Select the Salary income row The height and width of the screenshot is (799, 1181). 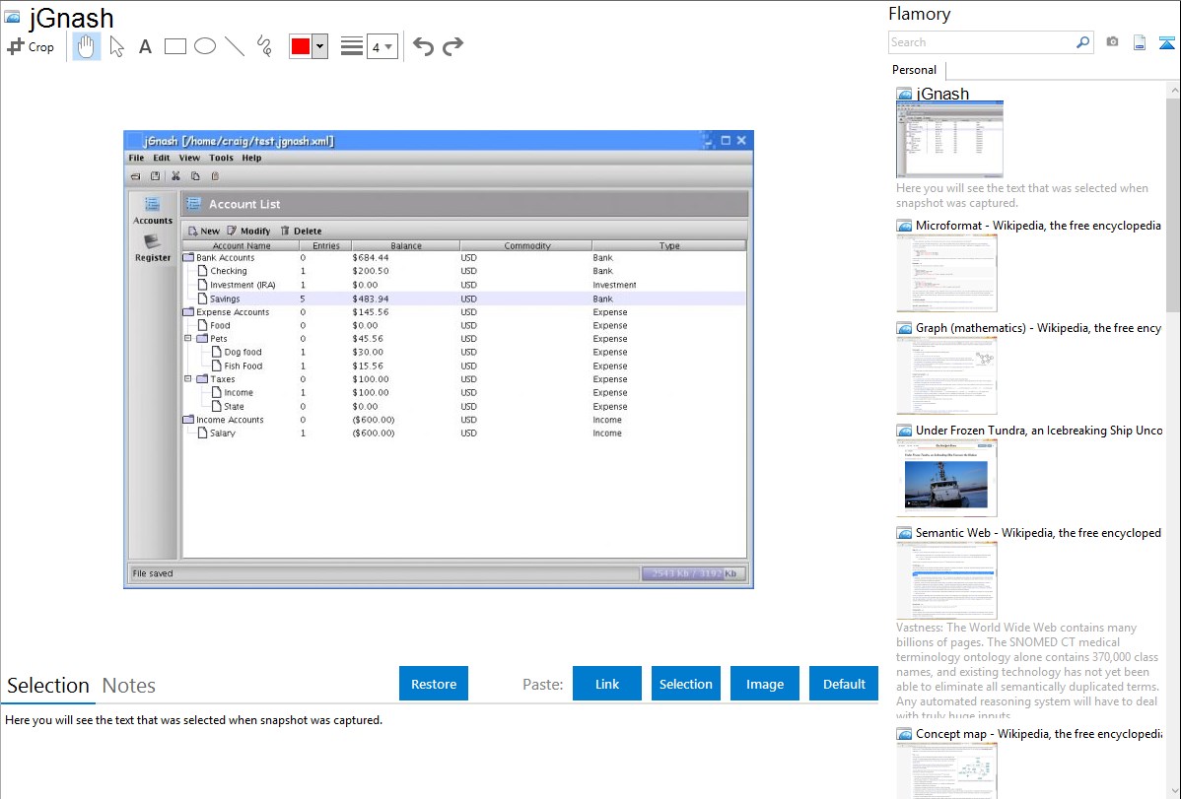[x=464, y=433]
